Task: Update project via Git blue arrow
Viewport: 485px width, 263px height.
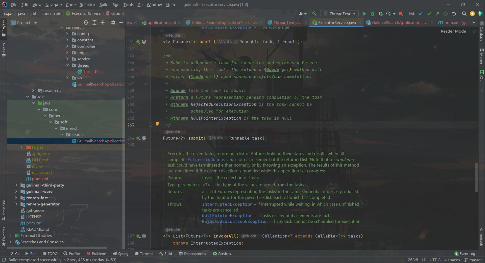Action: 421,14
